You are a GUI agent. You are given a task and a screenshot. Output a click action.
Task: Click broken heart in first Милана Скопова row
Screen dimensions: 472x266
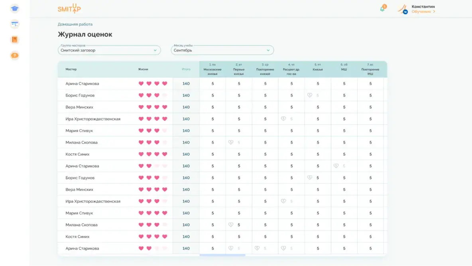tap(231, 142)
